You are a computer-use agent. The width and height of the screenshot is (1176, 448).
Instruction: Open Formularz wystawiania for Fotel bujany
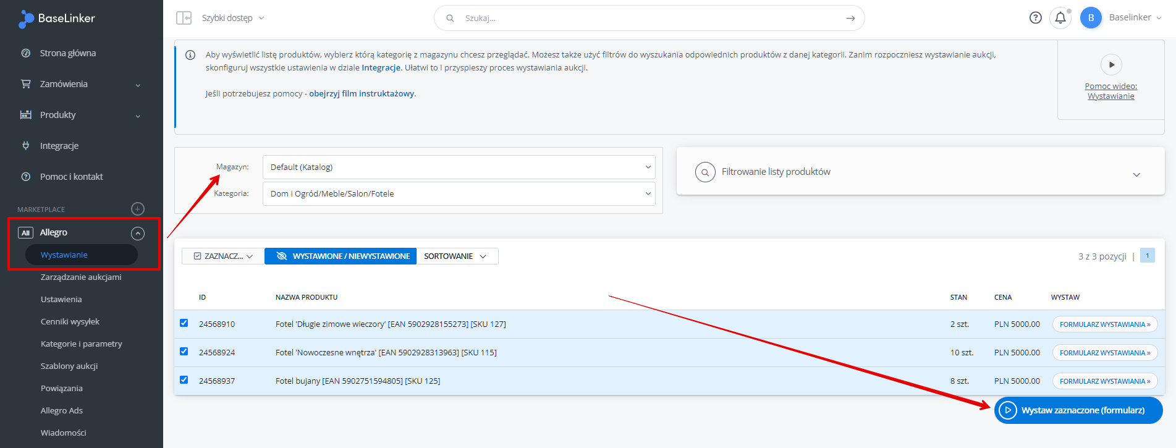1105,381
